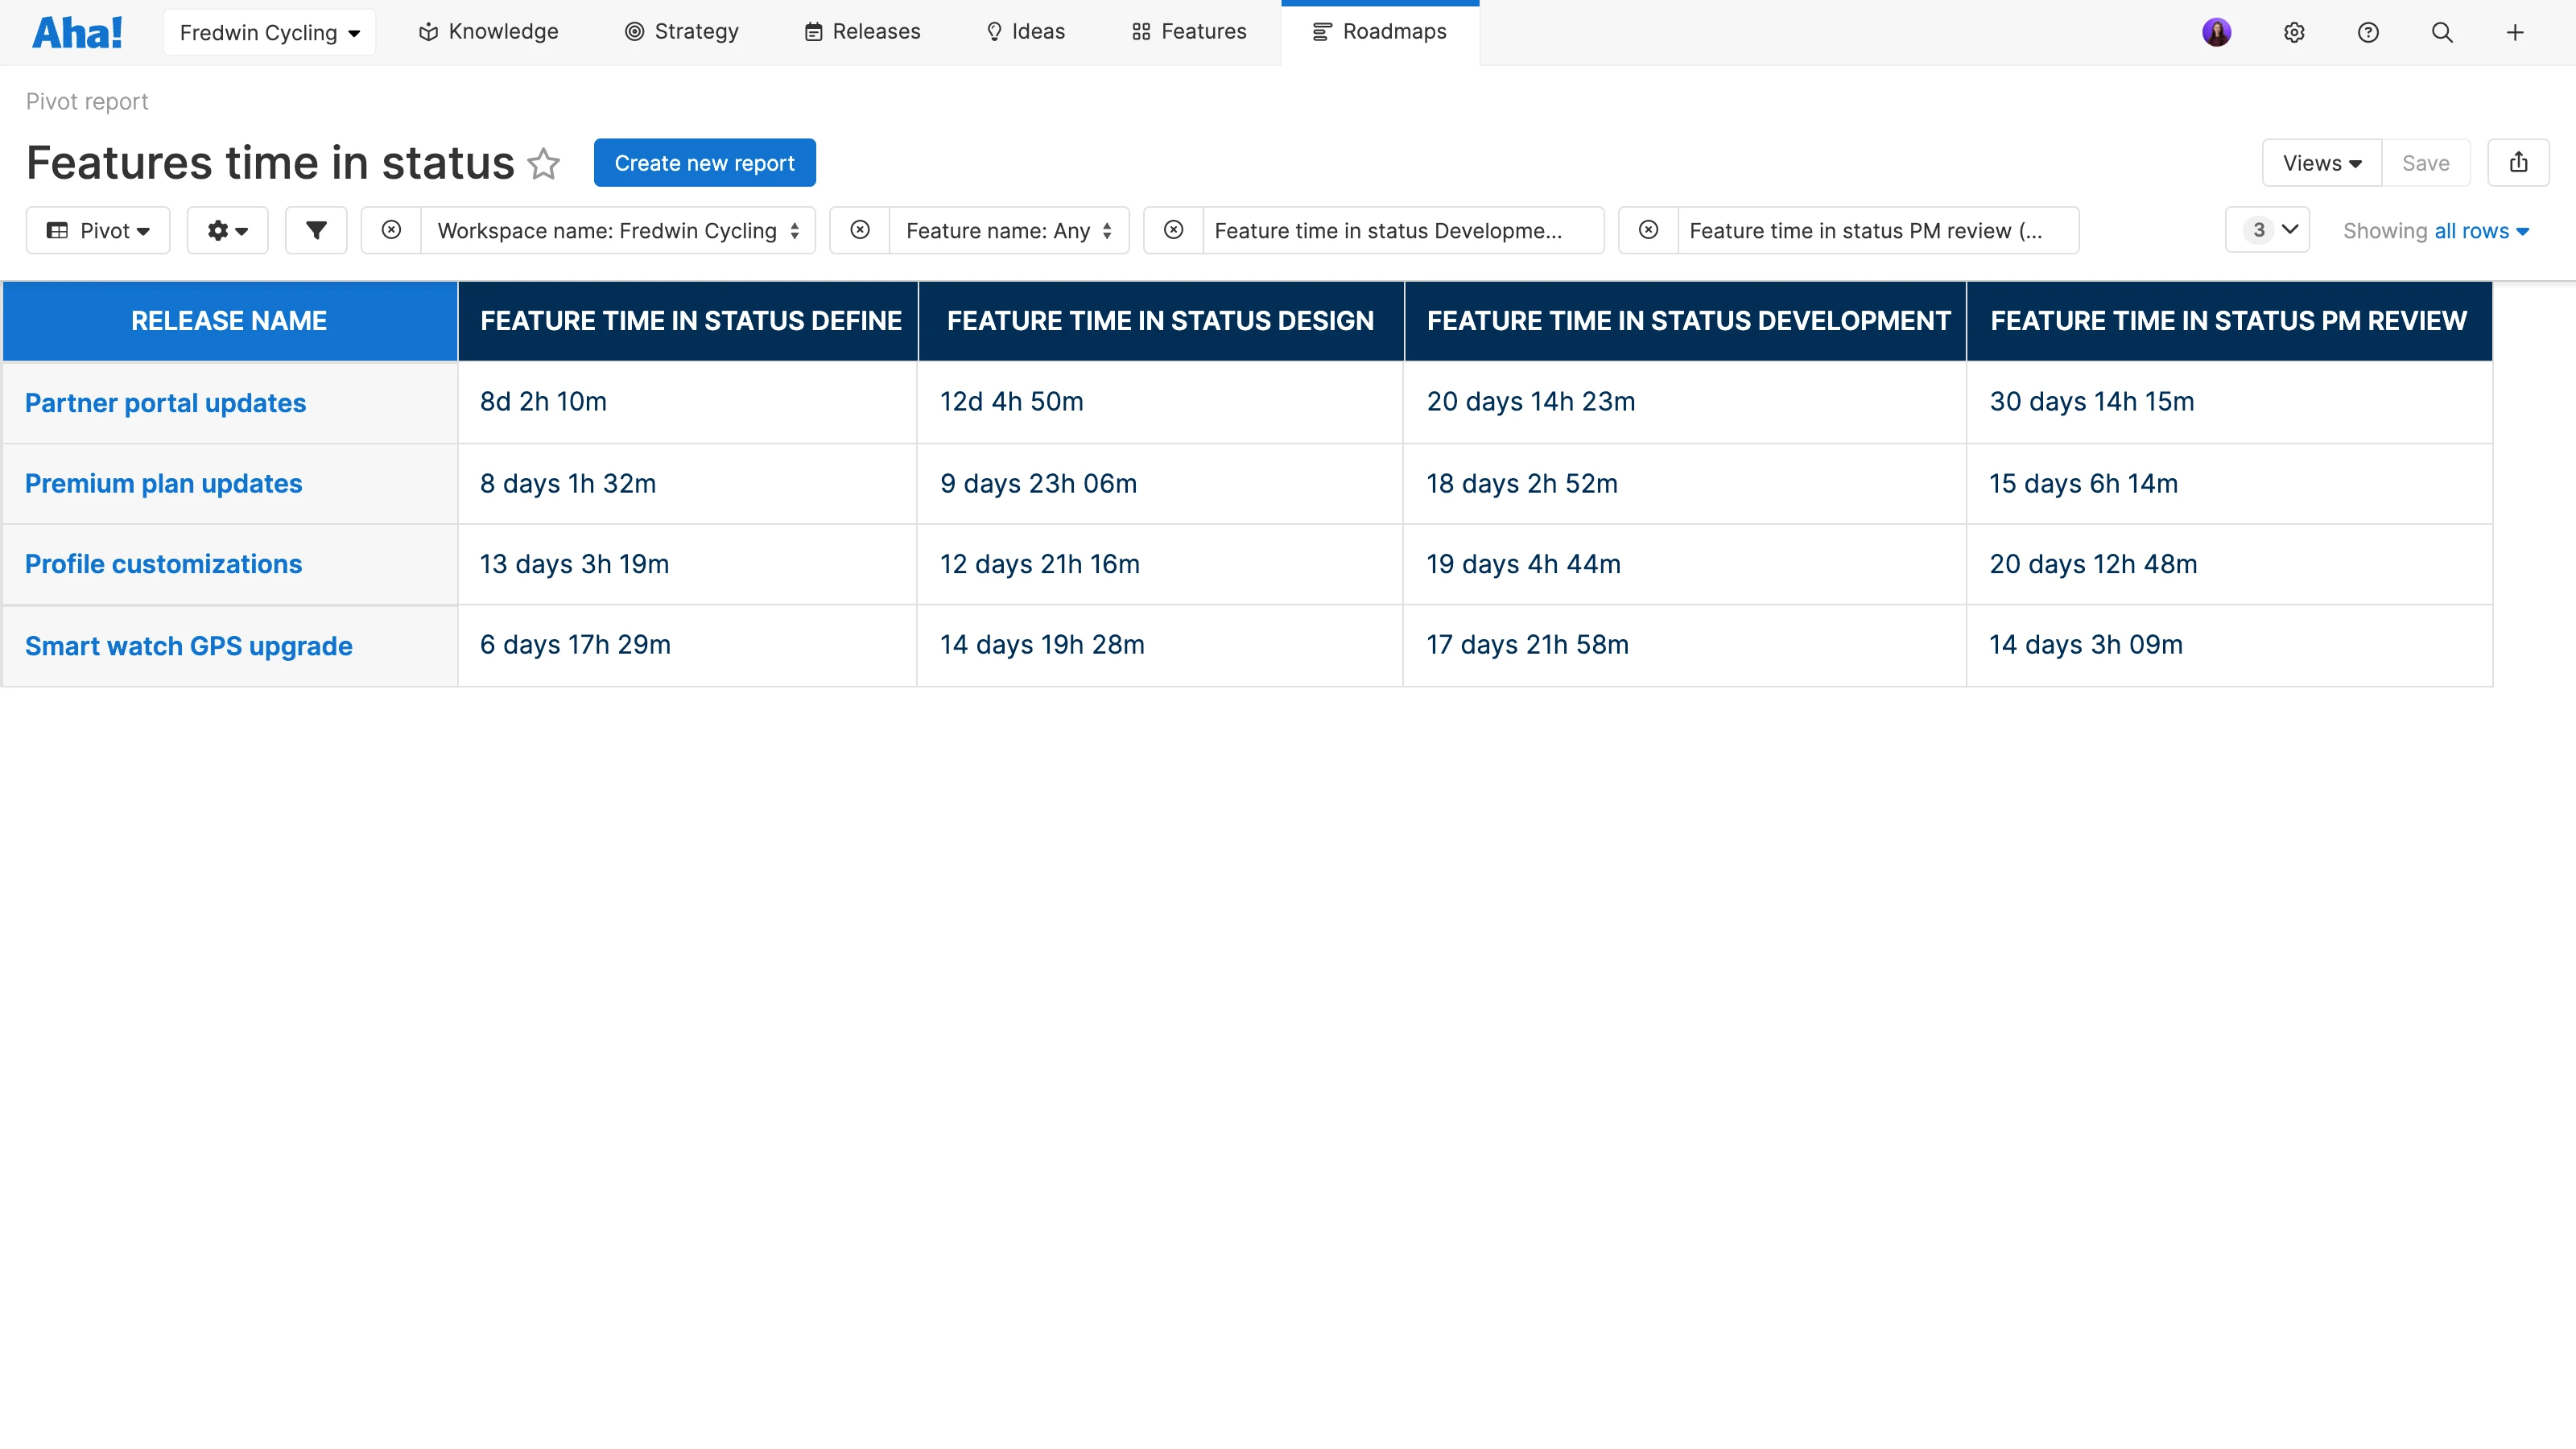The image size is (2576, 1449).
Task: Click the Create new report button
Action: [x=704, y=163]
